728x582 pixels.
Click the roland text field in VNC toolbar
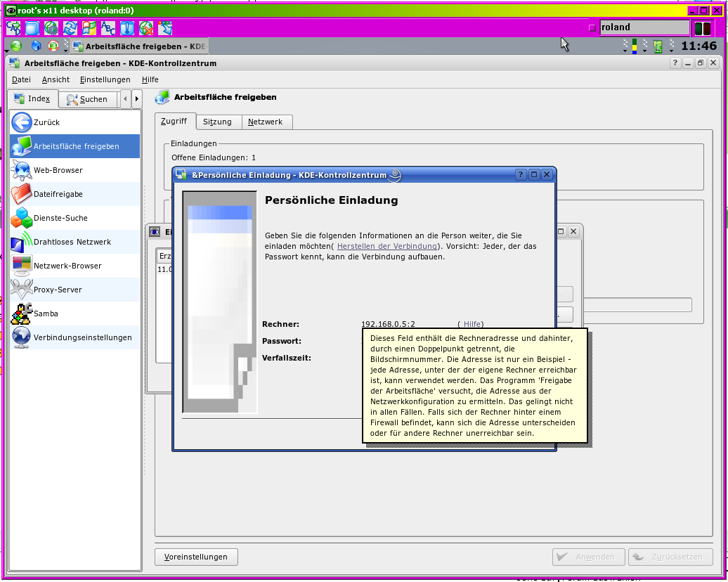644,27
